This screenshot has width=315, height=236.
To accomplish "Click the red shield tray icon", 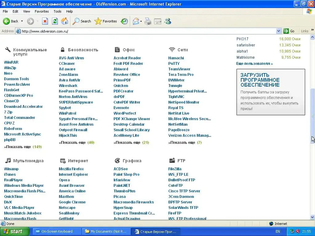I will pyautogui.click(x=297, y=231).
